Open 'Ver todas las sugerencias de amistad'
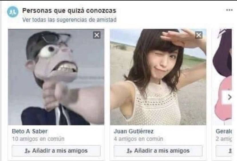This screenshot has width=237, height=161. click(69, 20)
